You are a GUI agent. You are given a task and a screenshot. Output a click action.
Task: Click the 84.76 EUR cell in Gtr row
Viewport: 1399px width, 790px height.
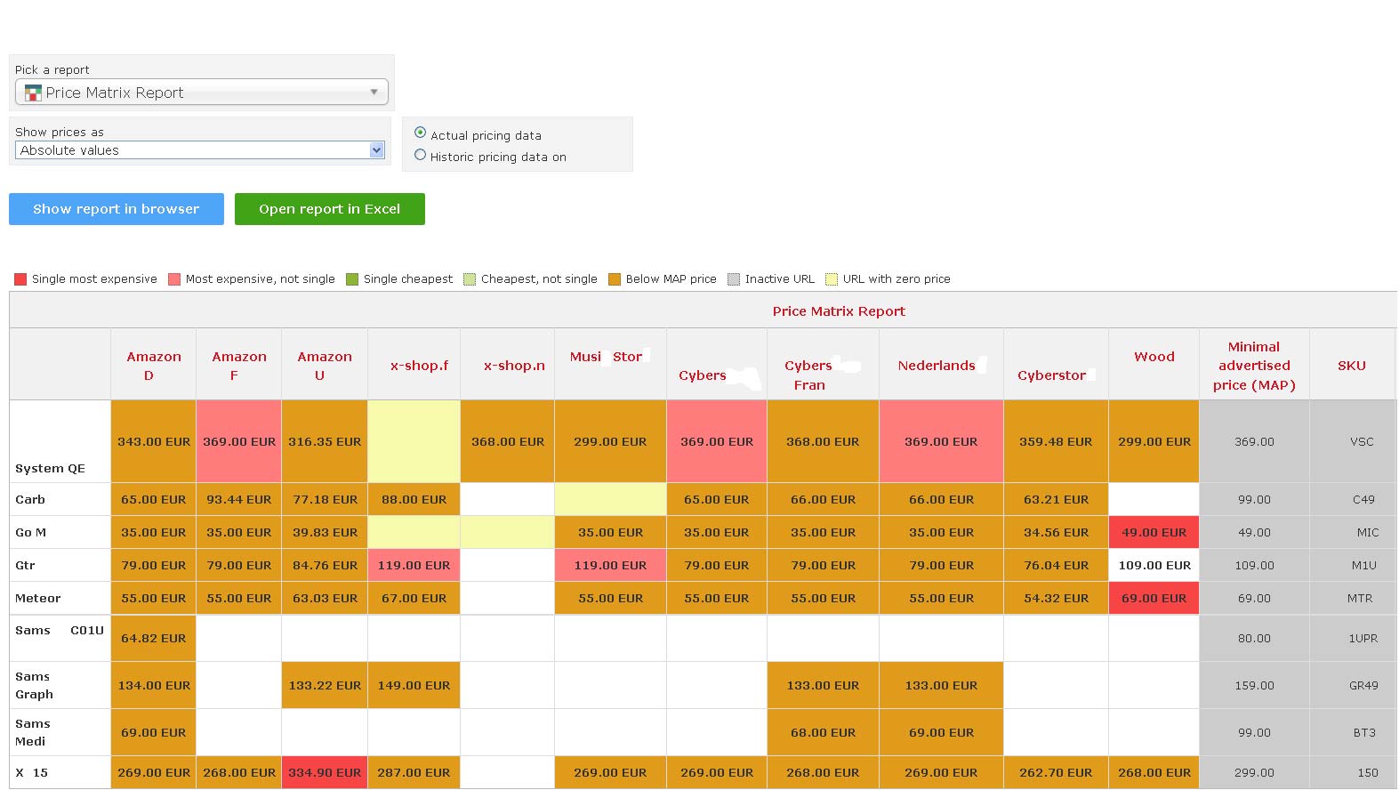324,566
